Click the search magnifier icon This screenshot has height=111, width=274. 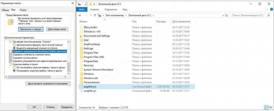(268, 16)
